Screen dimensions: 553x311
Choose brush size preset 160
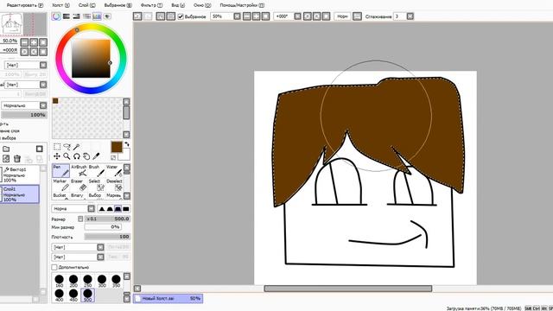tap(59, 281)
